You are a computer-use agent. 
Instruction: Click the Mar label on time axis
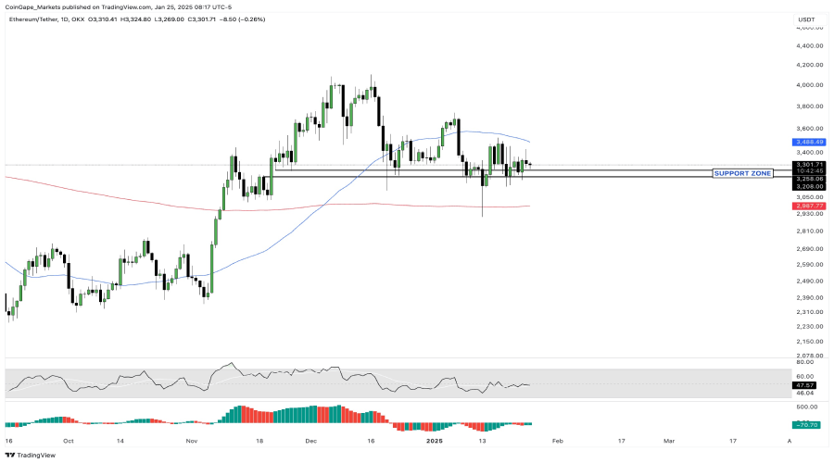pyautogui.click(x=669, y=441)
